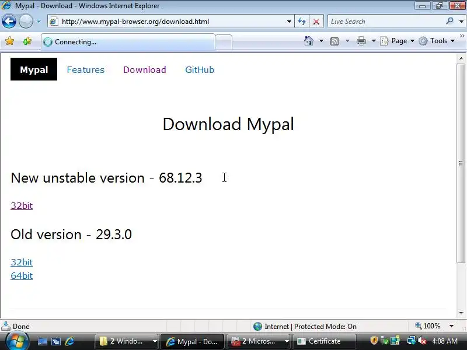The width and height of the screenshot is (467, 350).
Task: Click Switch Between Windows quick launch icon
Action: [56, 342]
